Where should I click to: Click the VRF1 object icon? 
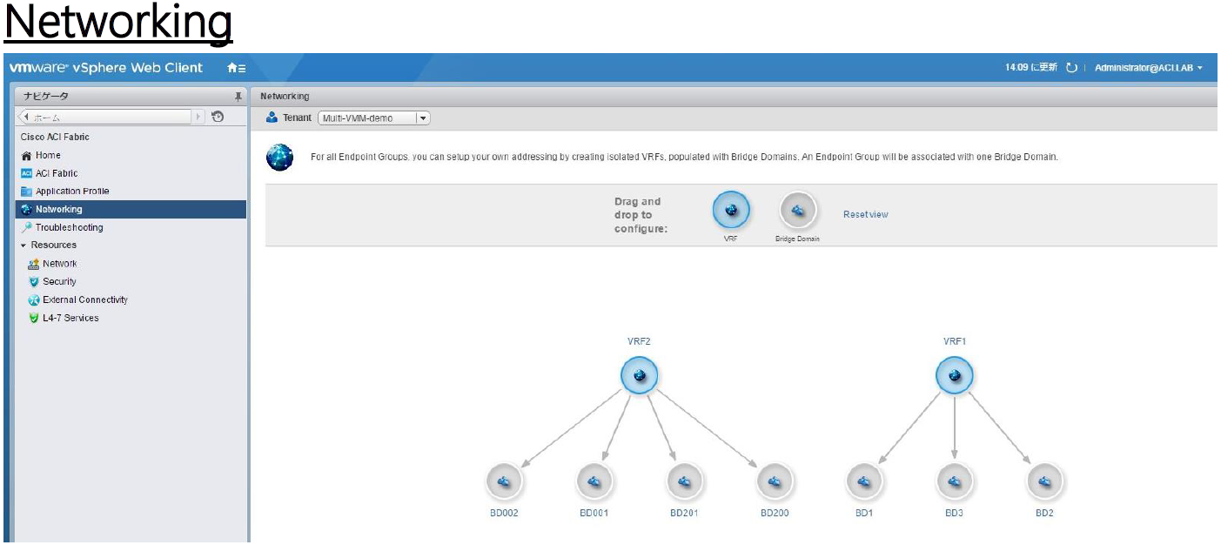tap(954, 374)
